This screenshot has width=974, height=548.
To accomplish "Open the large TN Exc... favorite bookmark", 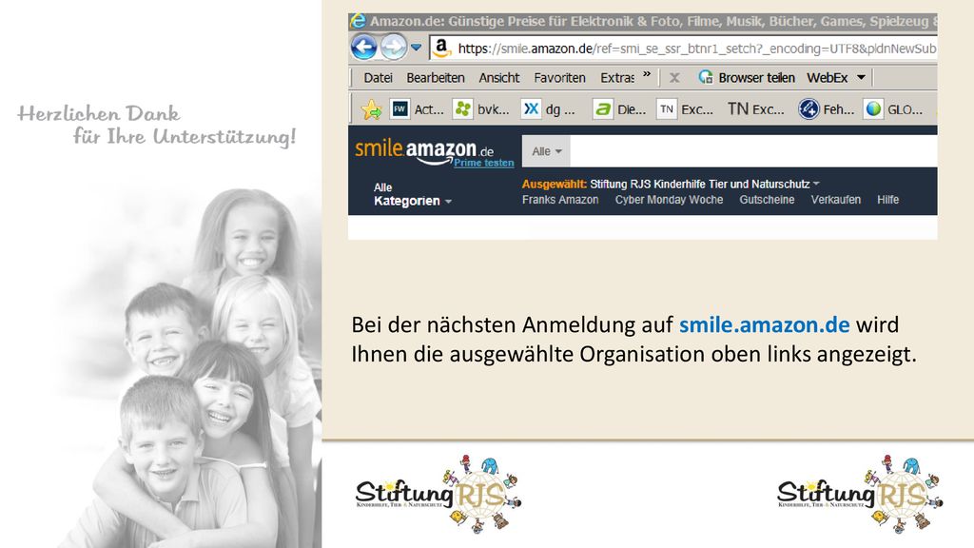I will tap(756, 109).
